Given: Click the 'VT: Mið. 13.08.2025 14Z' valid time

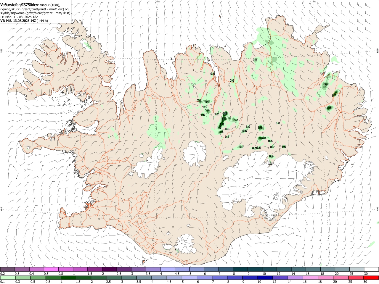Looking at the screenshot, I should pyautogui.click(x=18, y=21).
